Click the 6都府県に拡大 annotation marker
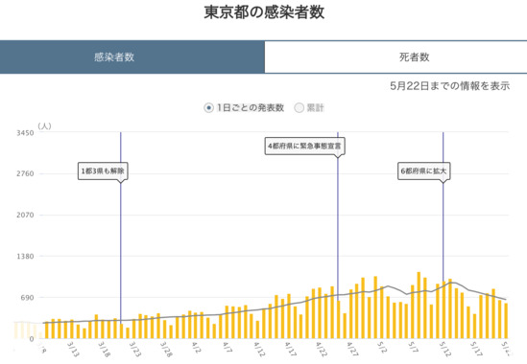This screenshot has height=364, width=527. pos(424,171)
